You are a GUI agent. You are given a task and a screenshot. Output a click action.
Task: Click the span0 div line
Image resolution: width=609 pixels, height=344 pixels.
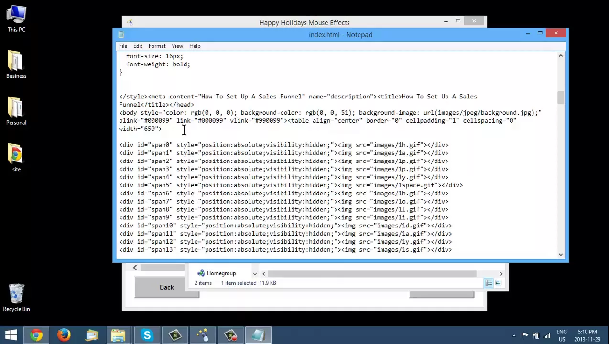coord(283,145)
